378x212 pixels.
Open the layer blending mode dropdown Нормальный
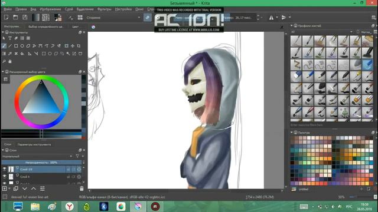pos(37,156)
